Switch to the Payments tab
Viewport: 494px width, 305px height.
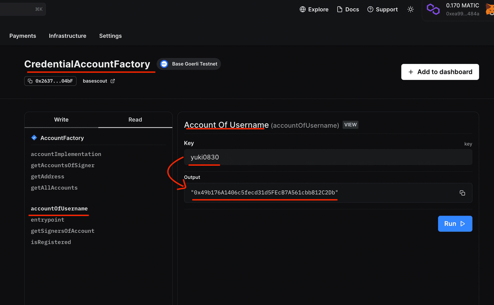pyautogui.click(x=23, y=36)
